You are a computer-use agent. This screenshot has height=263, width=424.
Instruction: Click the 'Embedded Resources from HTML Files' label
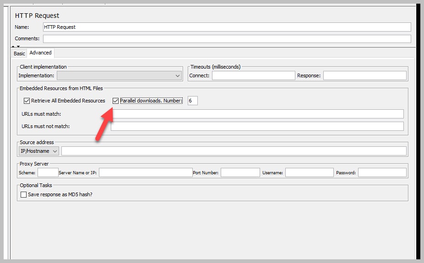[x=61, y=88]
